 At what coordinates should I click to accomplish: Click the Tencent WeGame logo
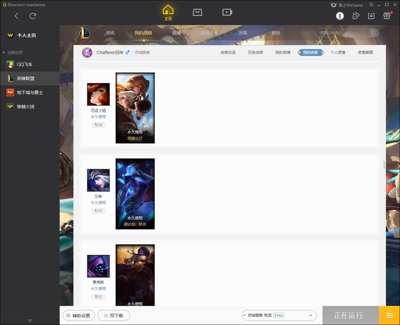point(24,5)
